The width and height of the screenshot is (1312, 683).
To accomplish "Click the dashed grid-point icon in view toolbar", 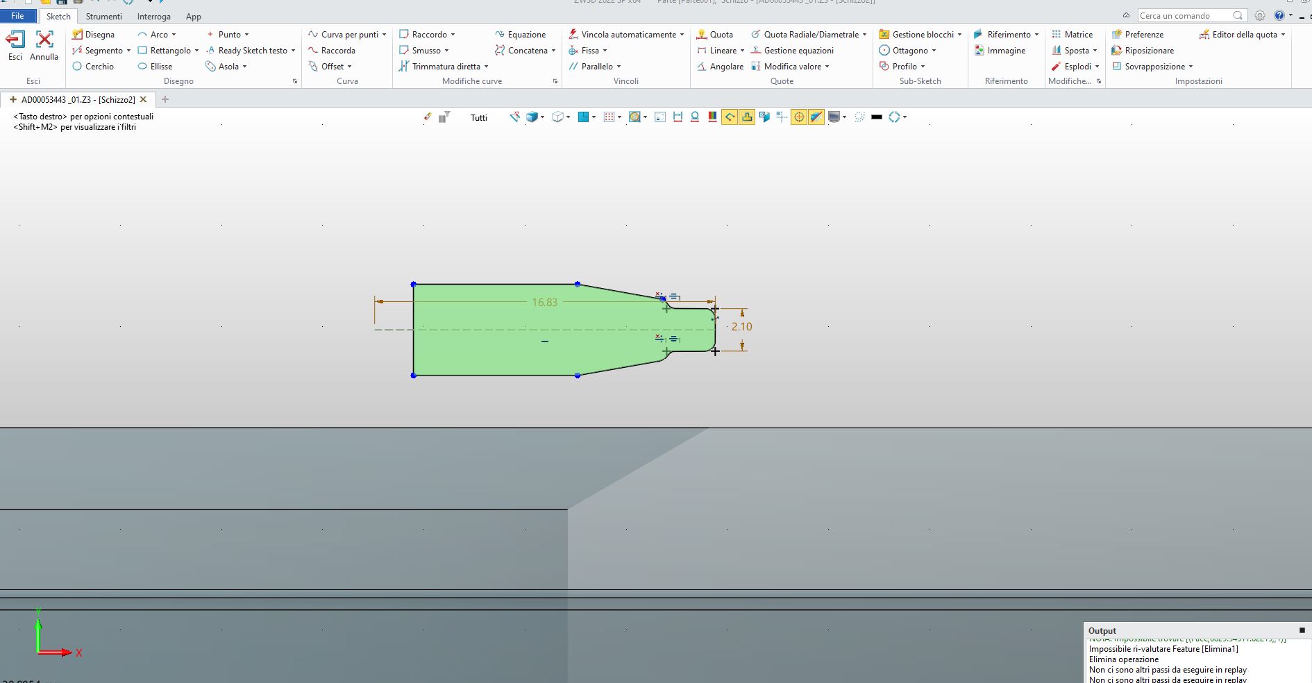I will tap(782, 117).
